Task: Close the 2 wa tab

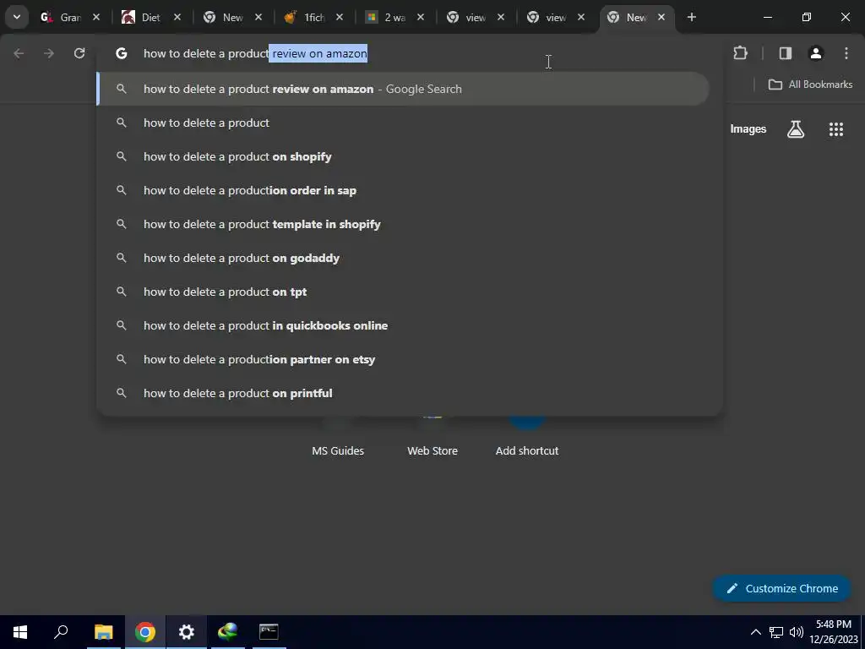Action: tap(421, 17)
